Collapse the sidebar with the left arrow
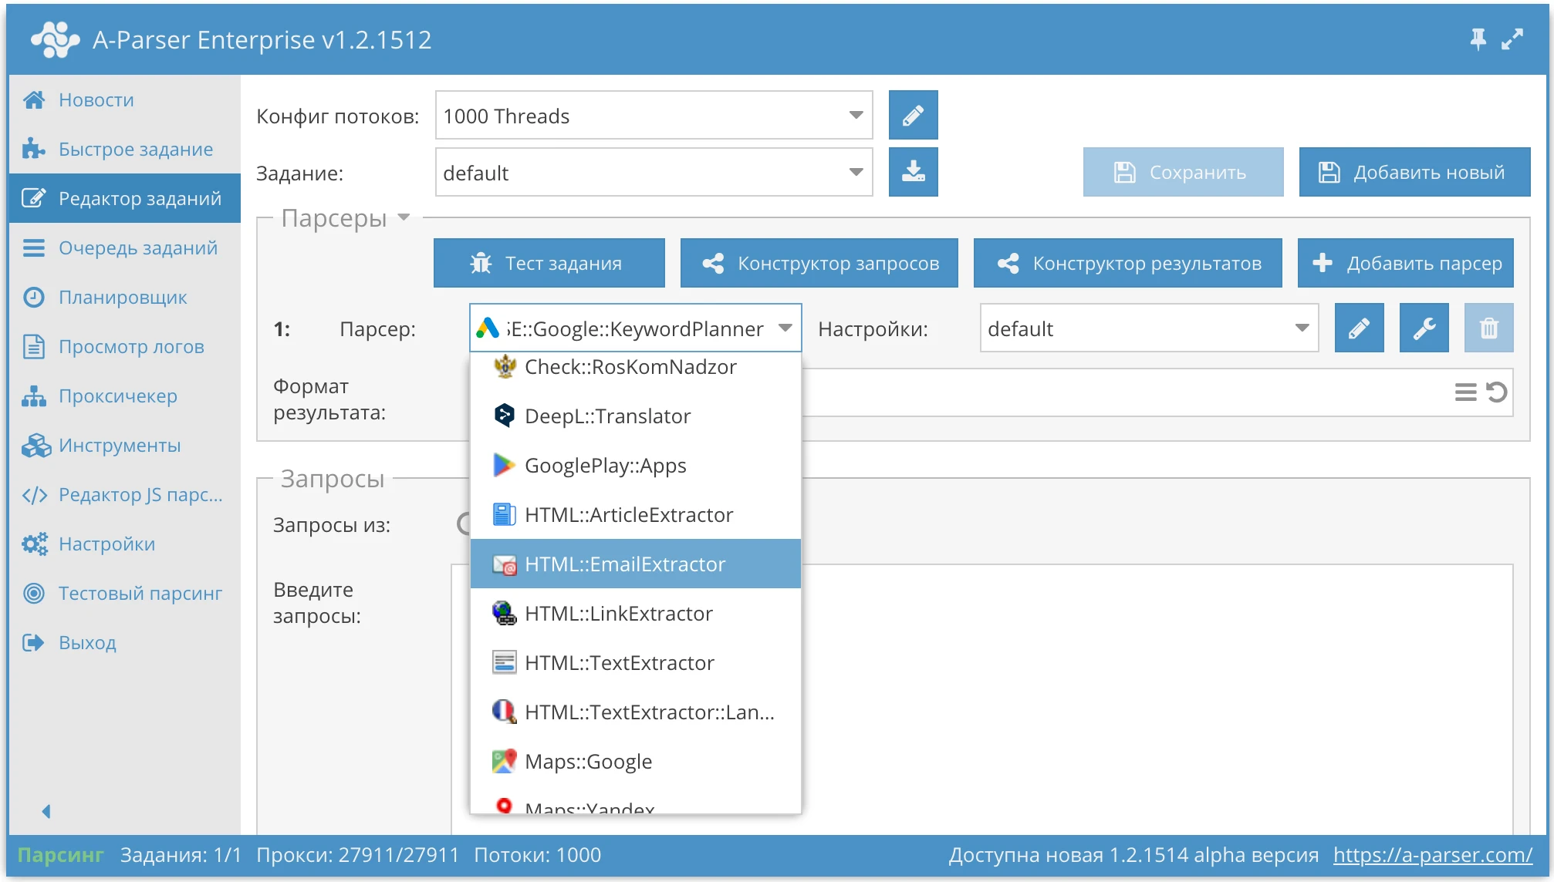 pos(46,811)
